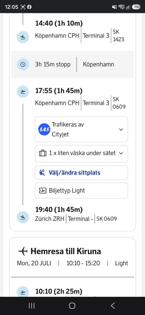
Task: Tap the takeoff icon next to 17:55 departure
Action: 23,92
